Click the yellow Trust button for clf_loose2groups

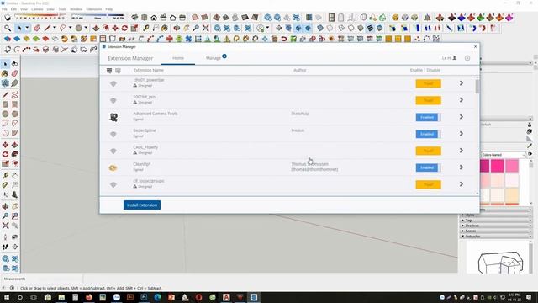428,184
